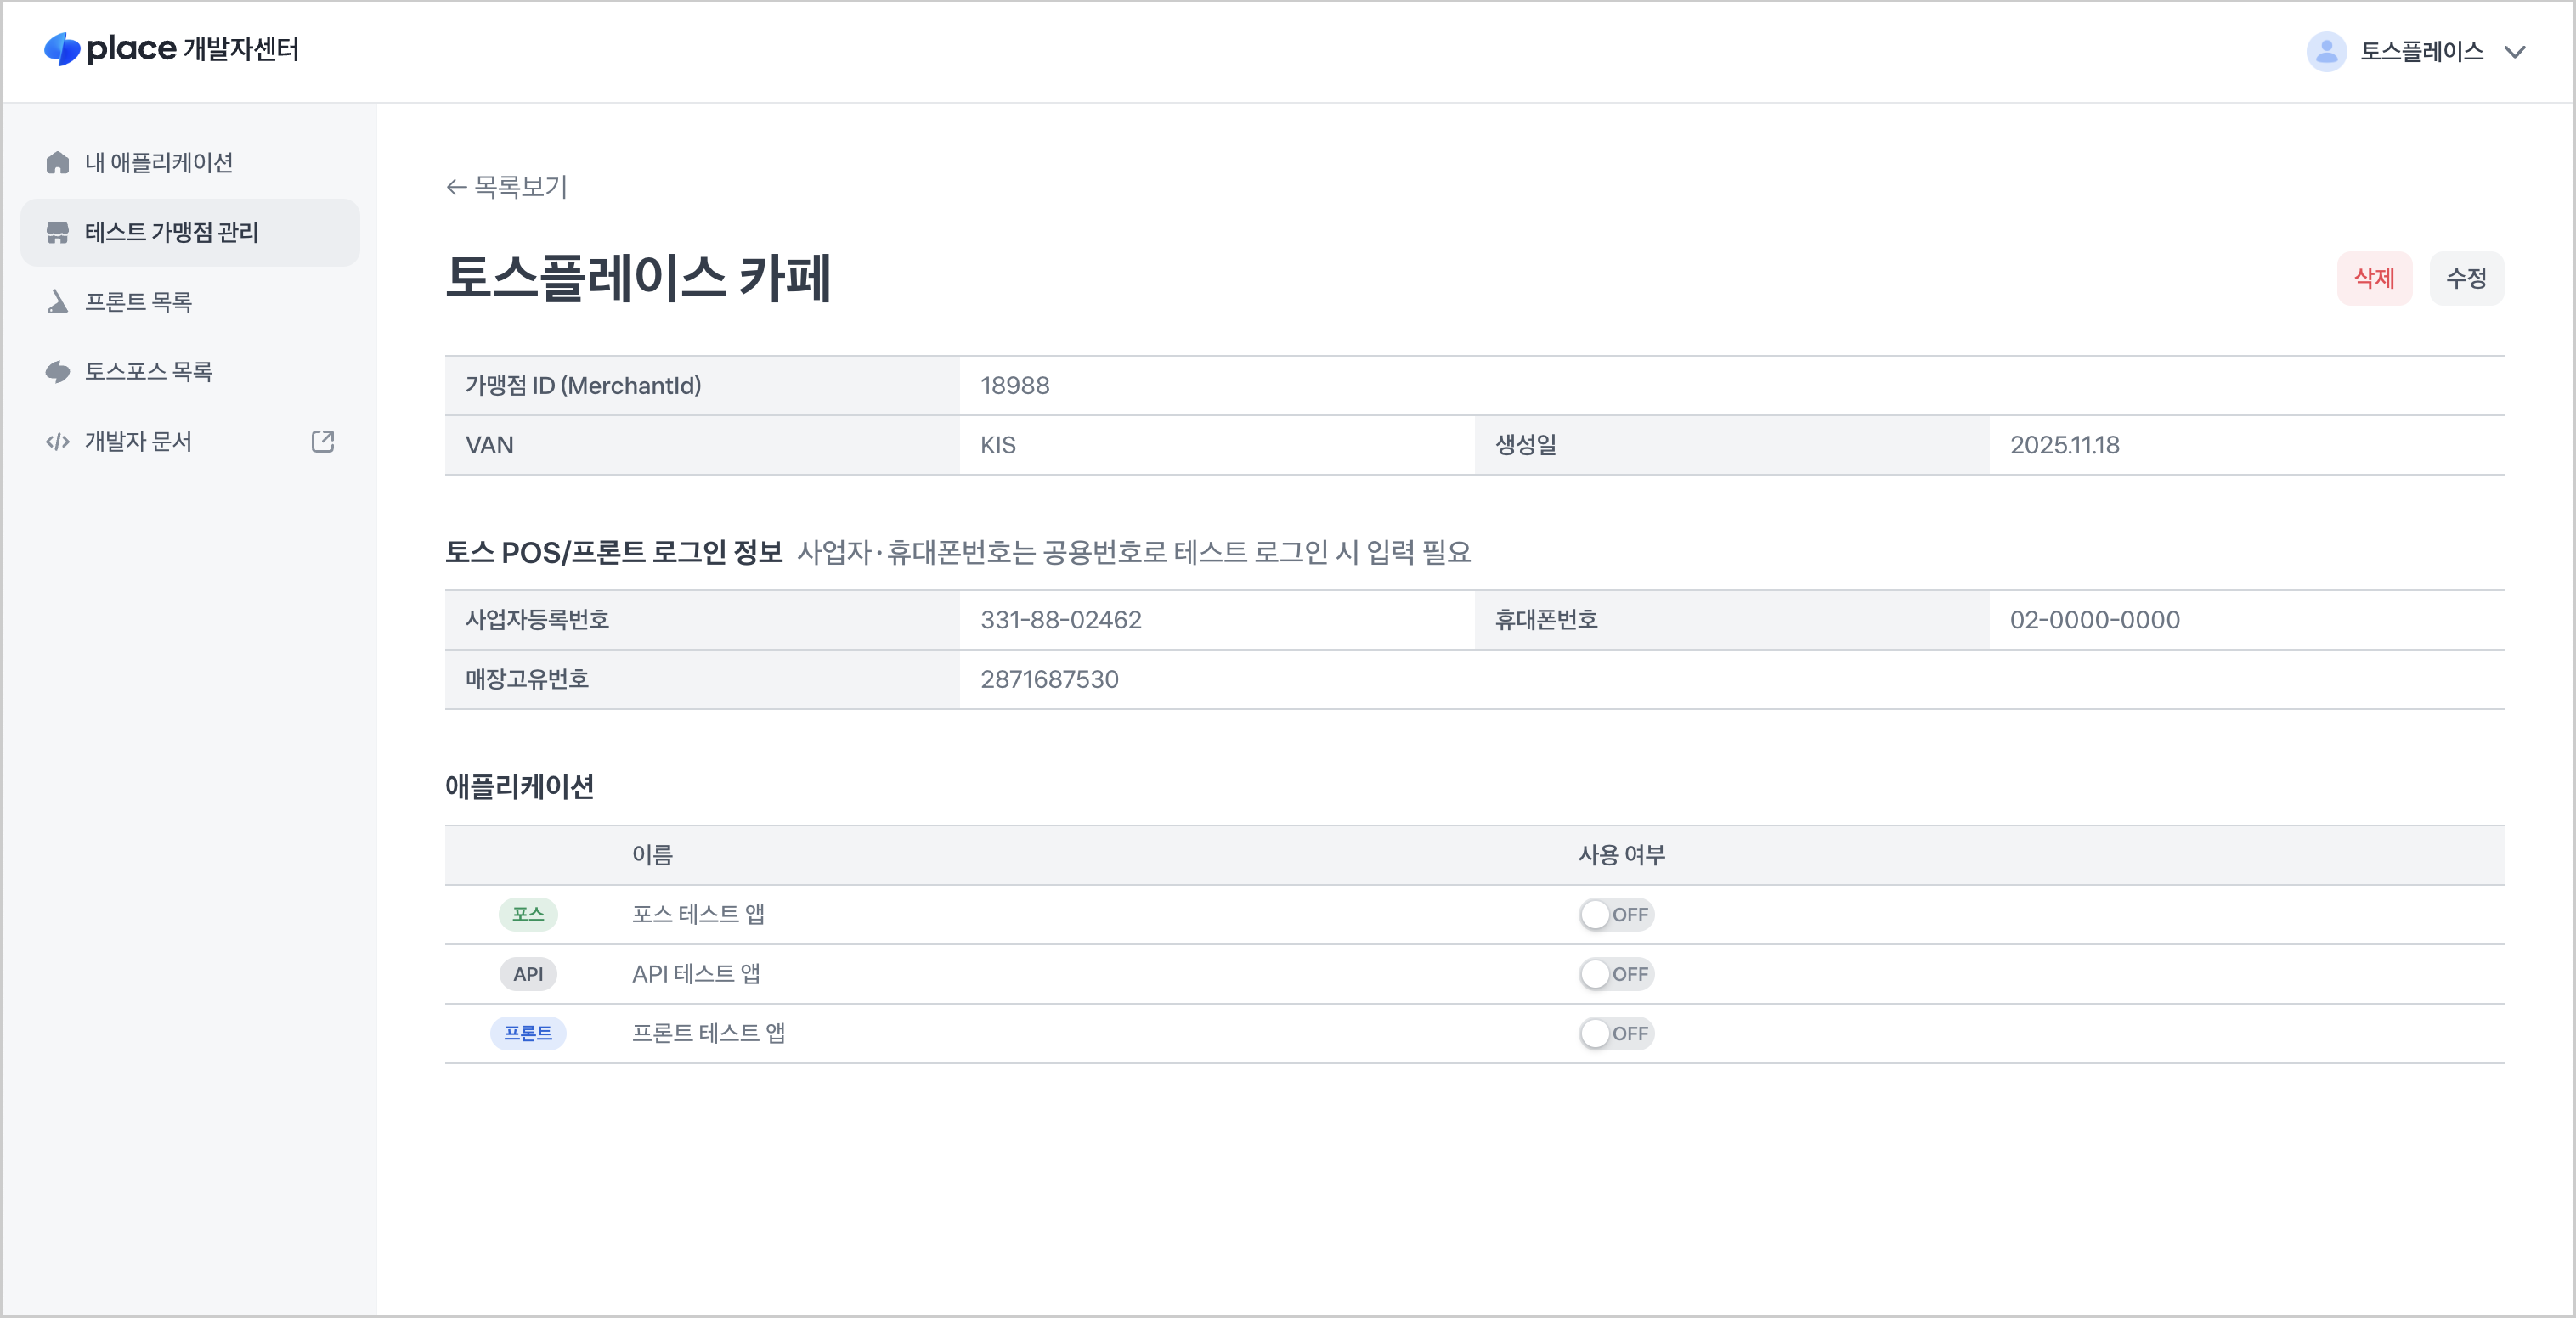Image resolution: width=2576 pixels, height=1318 pixels.
Task: Click the storefront icon for 테스트 가맹점 관리
Action: (56, 232)
